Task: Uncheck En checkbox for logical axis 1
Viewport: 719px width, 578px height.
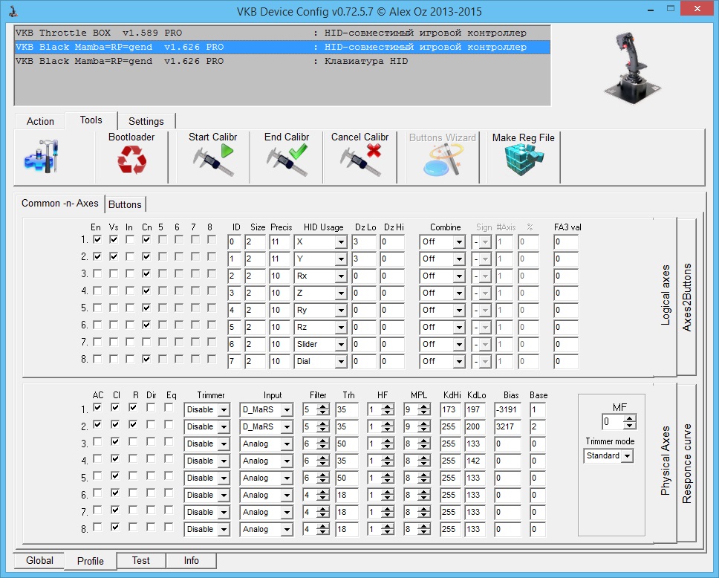Action: [97, 239]
